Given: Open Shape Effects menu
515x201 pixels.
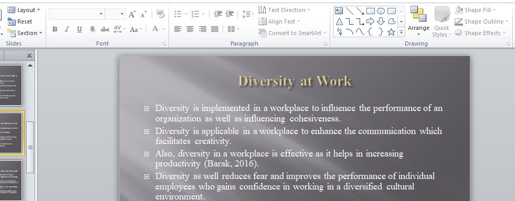Looking at the screenshot, I should tap(480, 33).
